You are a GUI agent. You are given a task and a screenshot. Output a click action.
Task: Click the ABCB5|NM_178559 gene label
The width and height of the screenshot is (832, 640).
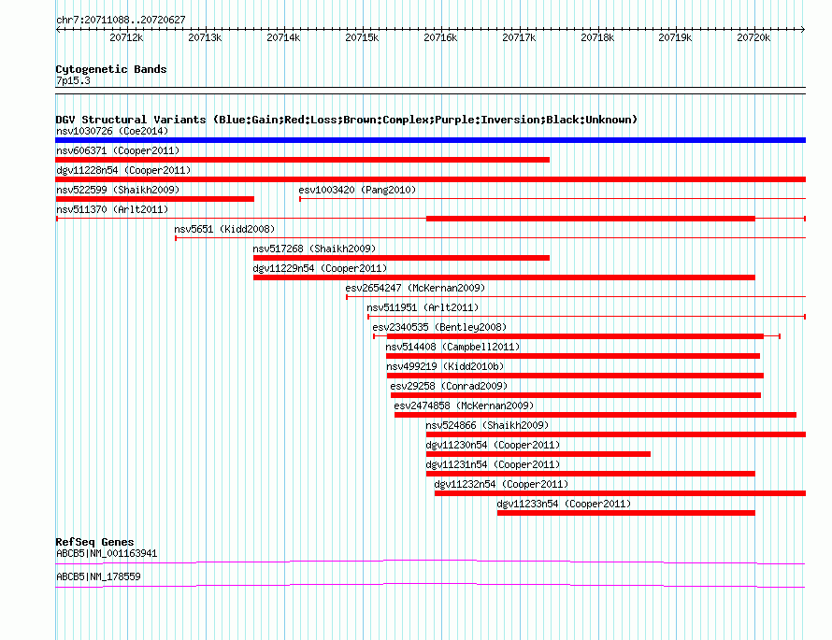99,576
